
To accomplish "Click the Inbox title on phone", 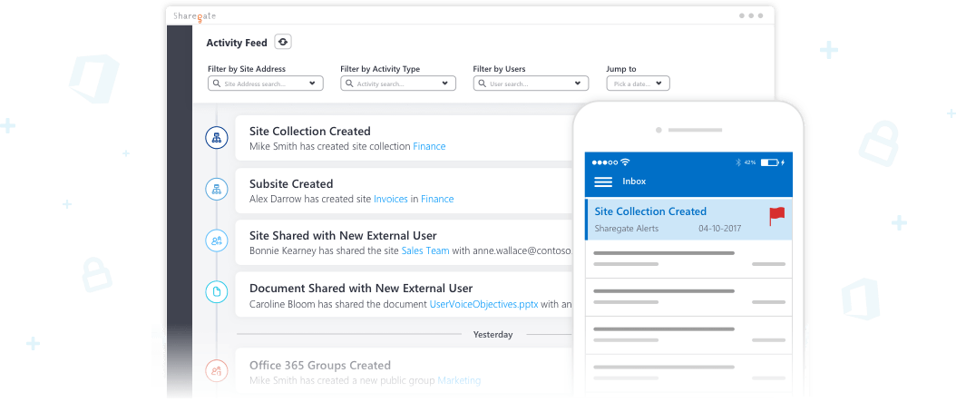I will 634,181.
